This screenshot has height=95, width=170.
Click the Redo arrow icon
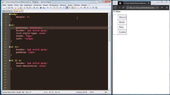(37, 8)
